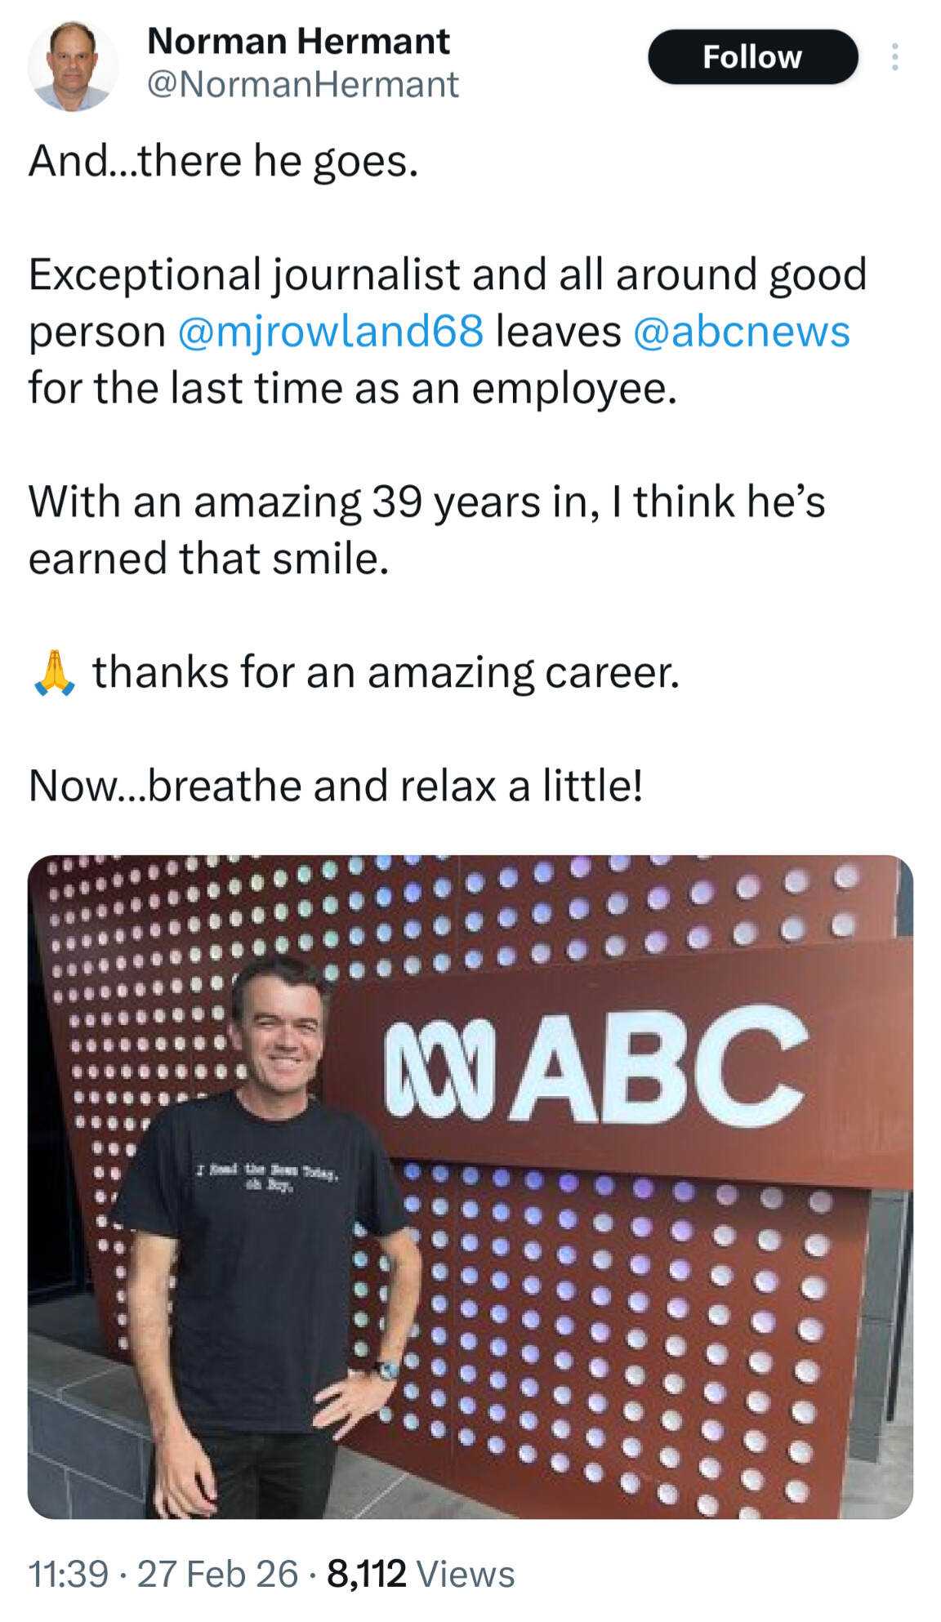Visit the @abcnews mention
Screen dimensions: 941x1622
[741, 332]
